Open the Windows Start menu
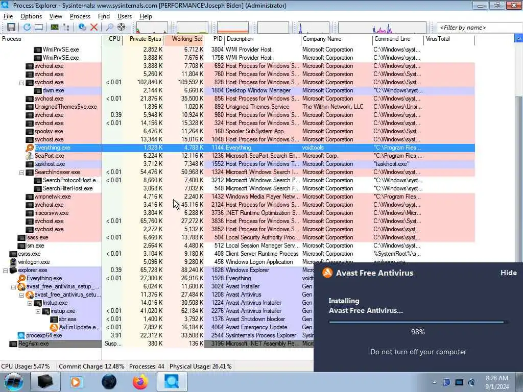 (x=13, y=382)
